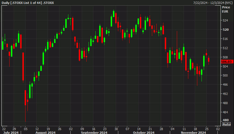Click the date label 09 on the time axis

click(x=82, y=129)
